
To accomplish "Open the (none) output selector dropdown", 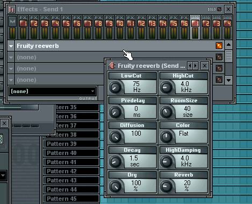I will pyautogui.click(x=53, y=92).
